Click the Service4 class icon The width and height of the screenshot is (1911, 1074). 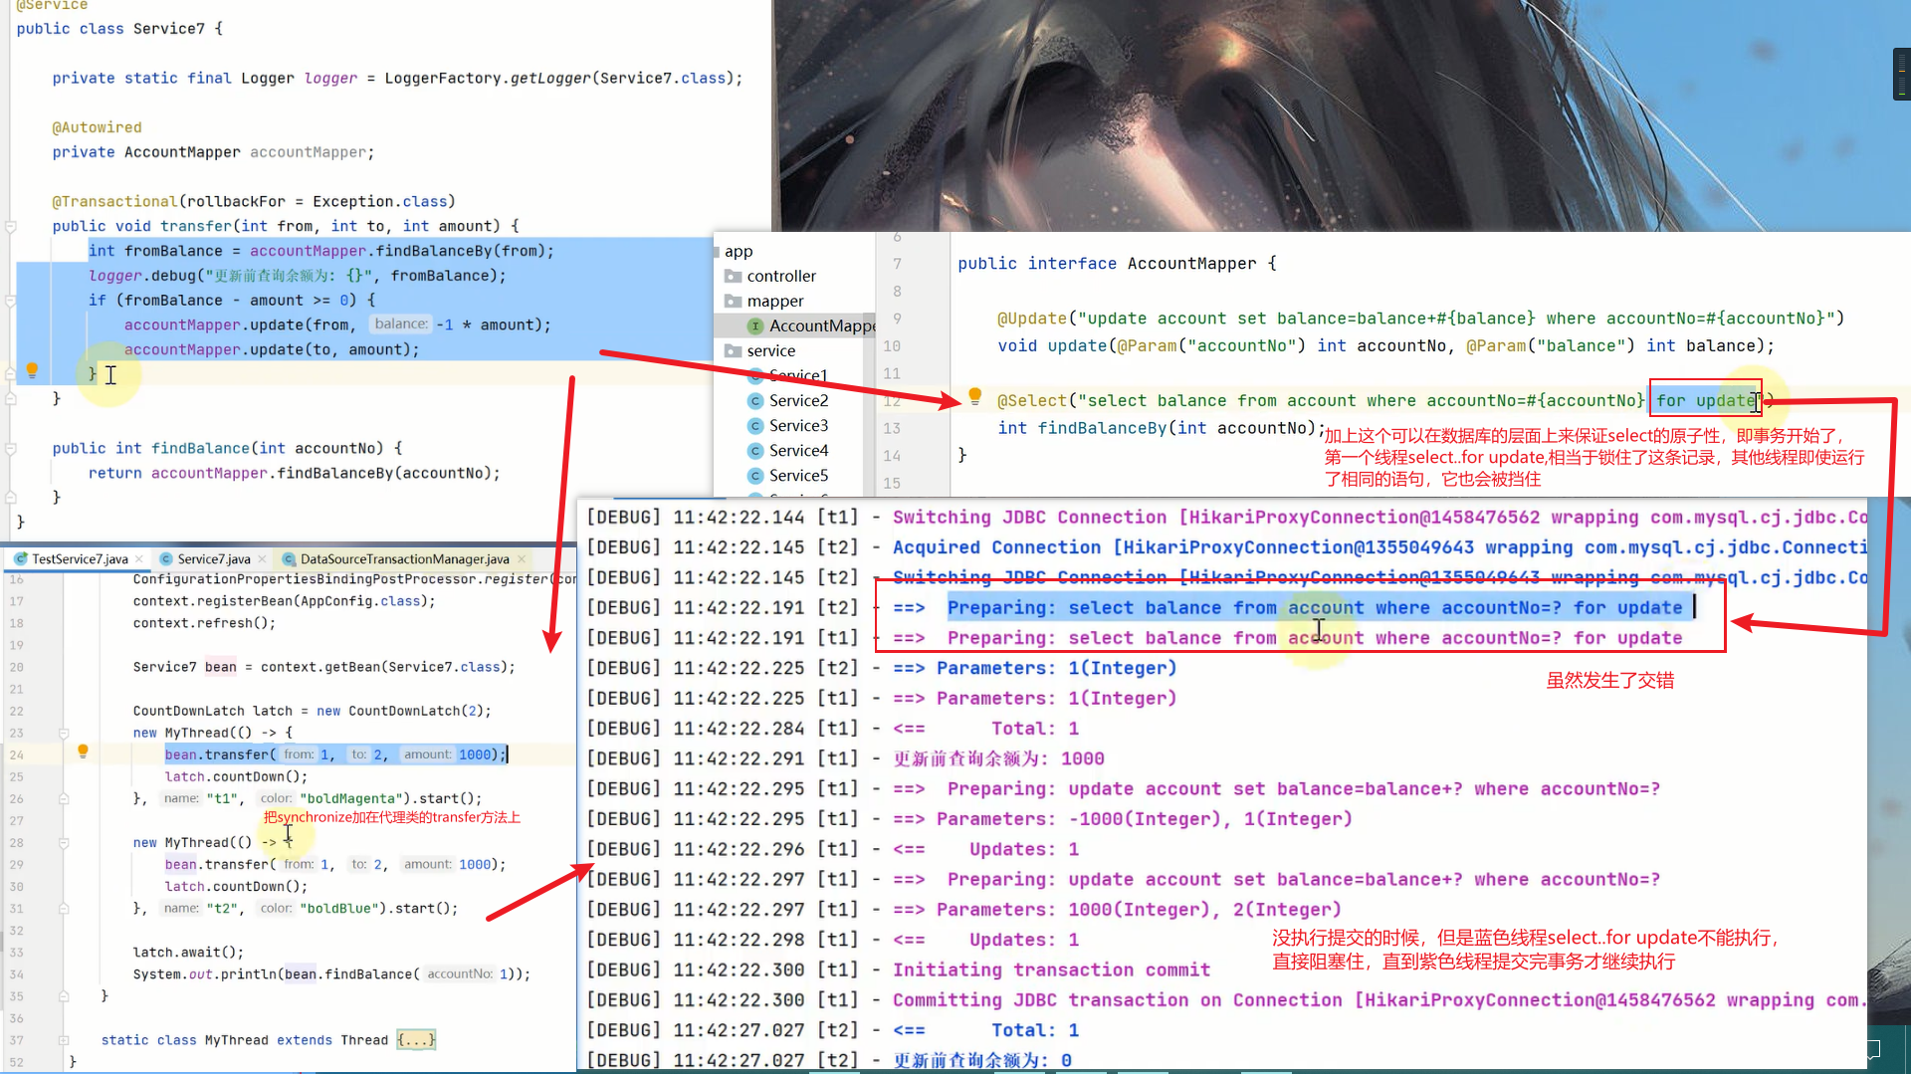click(755, 450)
